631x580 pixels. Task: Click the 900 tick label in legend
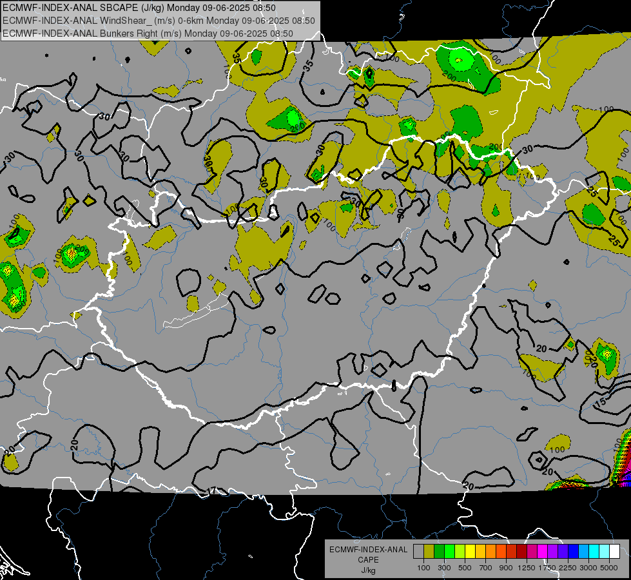(x=506, y=568)
